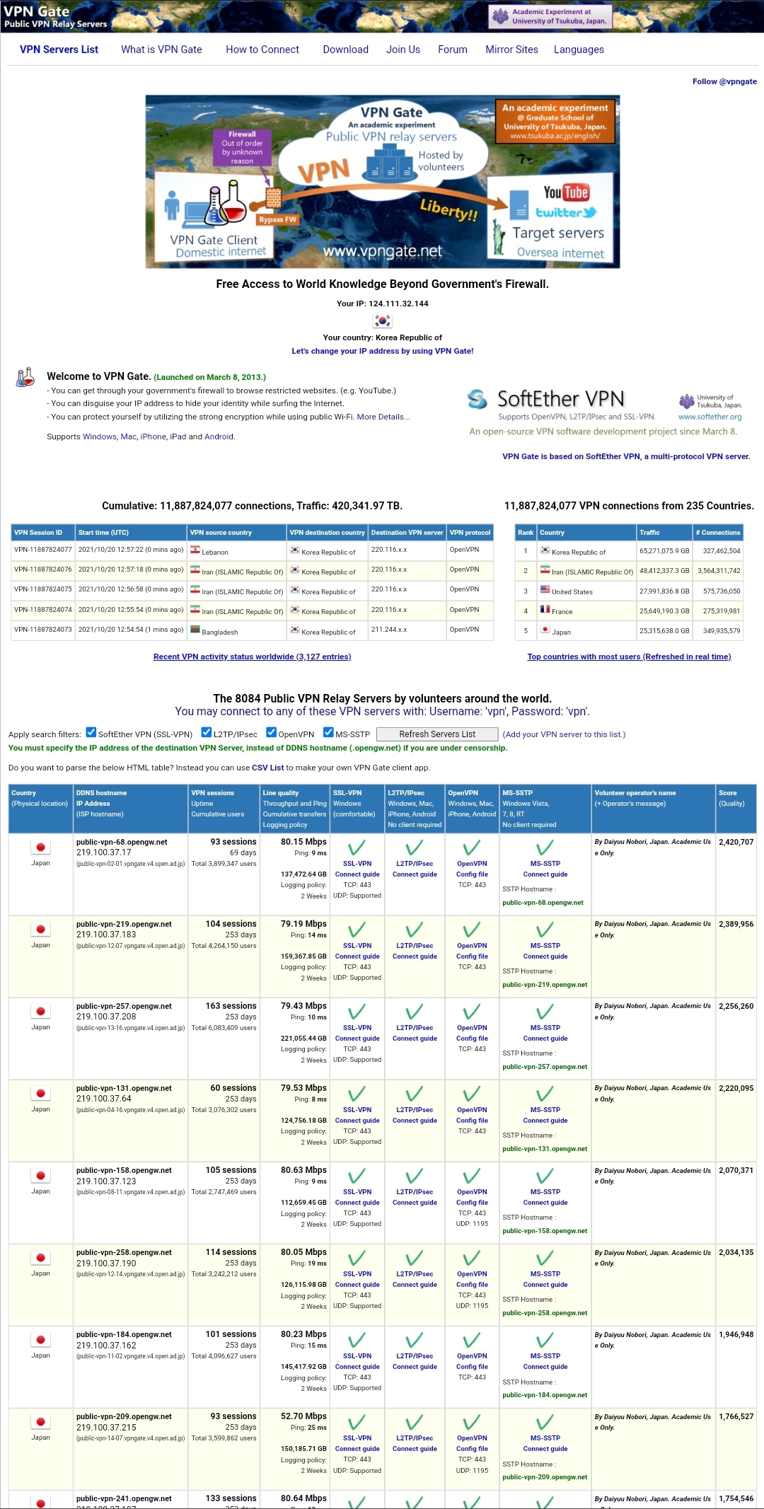Click the SoftEther VPN logo banner

click(606, 412)
